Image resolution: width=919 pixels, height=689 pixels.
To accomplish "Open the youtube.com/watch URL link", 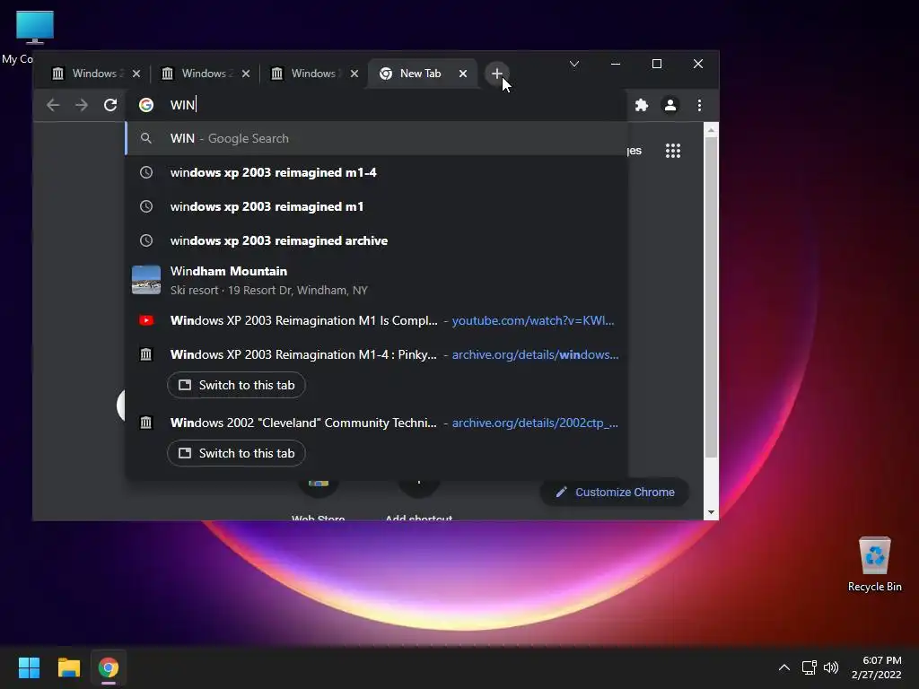I will tap(533, 320).
